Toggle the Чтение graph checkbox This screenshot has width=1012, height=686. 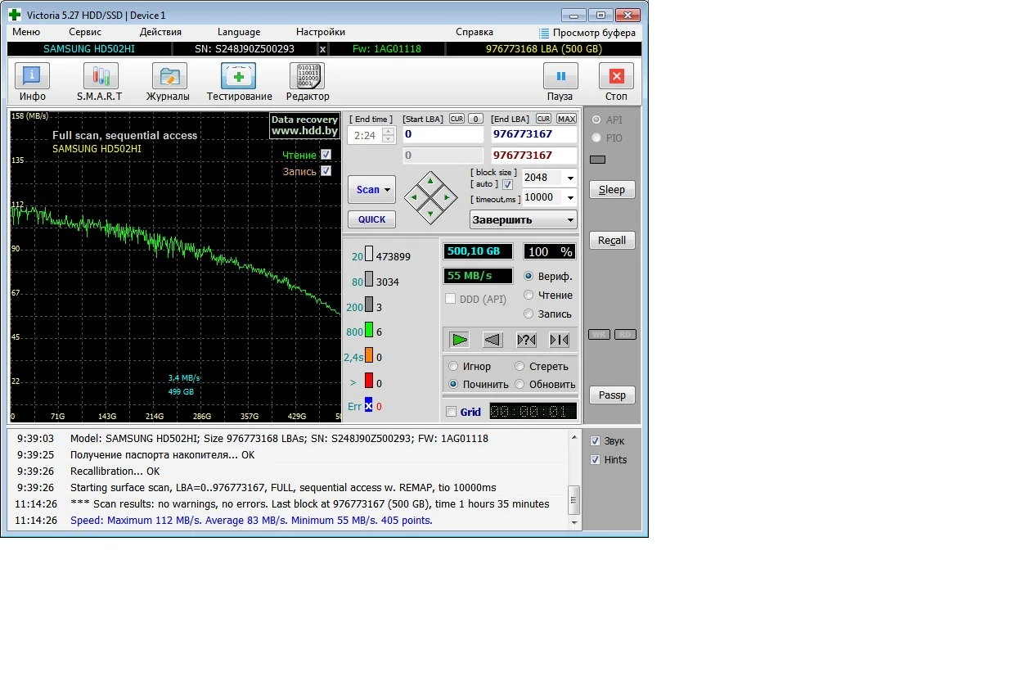[x=326, y=155]
